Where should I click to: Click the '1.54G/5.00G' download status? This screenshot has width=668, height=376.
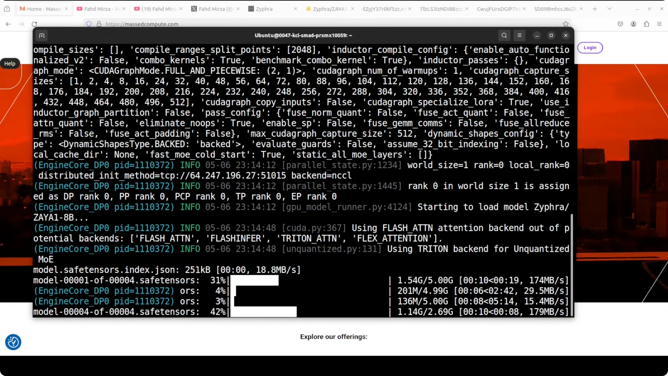click(425, 280)
